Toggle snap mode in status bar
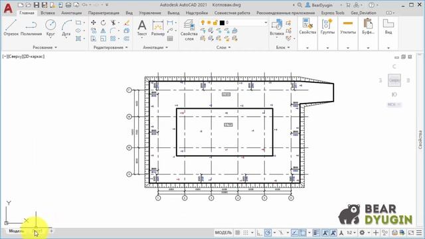Screen dimensions: 425x239 pyautogui.click(x=246, y=232)
